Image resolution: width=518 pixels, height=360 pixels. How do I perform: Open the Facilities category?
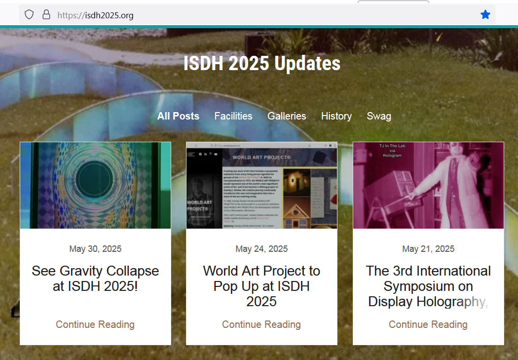click(233, 116)
